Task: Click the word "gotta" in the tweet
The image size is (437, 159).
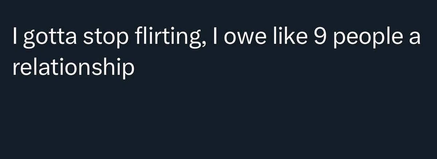Action: tap(50, 37)
